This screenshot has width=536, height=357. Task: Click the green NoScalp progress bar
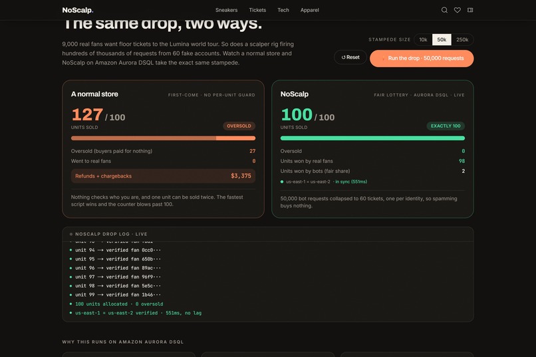pyautogui.click(x=372, y=138)
